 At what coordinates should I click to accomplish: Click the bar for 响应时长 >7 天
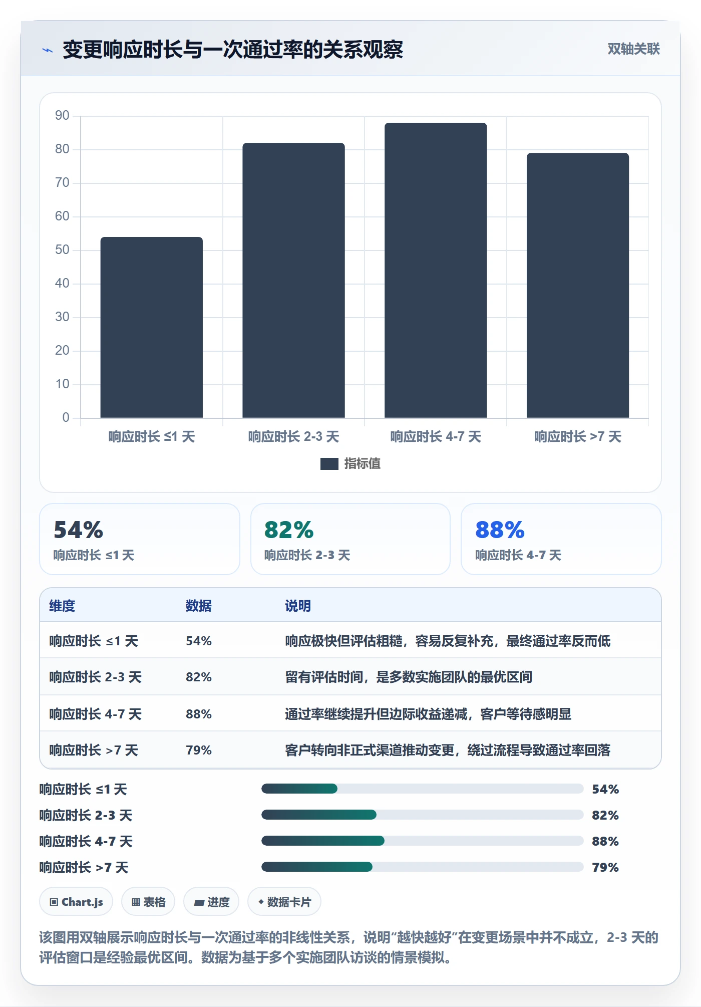pos(578,285)
